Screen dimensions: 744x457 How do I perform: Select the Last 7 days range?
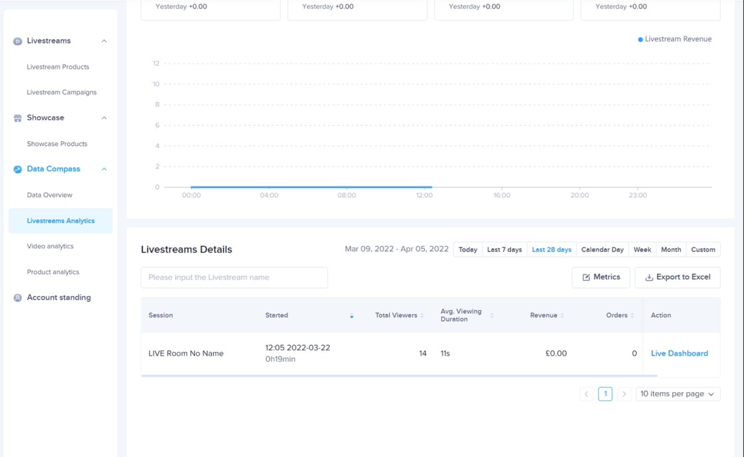[x=504, y=250]
